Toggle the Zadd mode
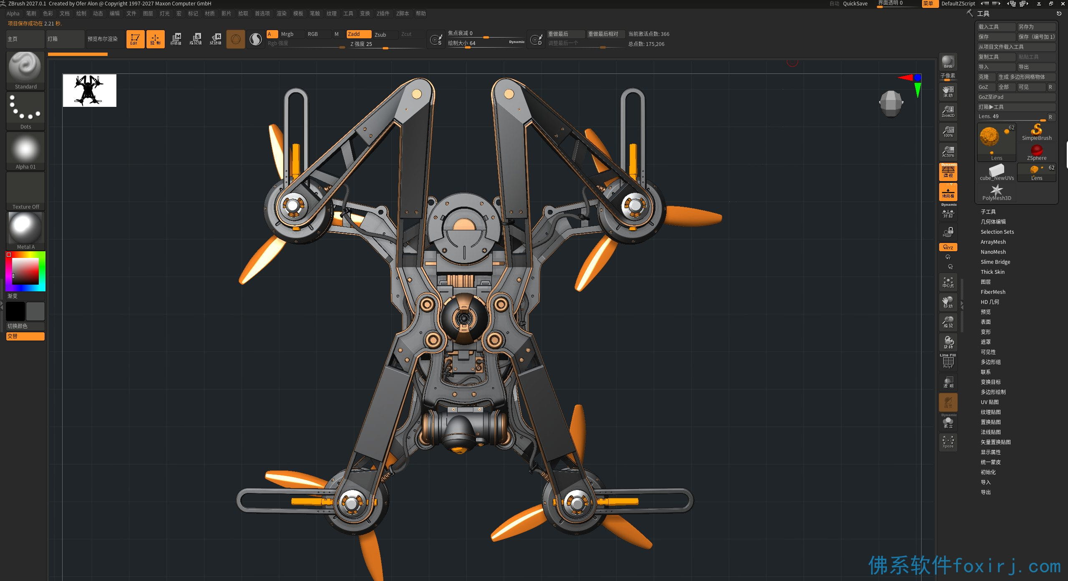This screenshot has height=581, width=1068. click(x=359, y=34)
